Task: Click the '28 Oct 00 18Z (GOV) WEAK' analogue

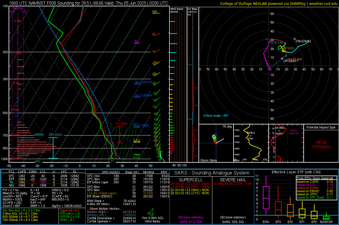Action: [190, 184]
